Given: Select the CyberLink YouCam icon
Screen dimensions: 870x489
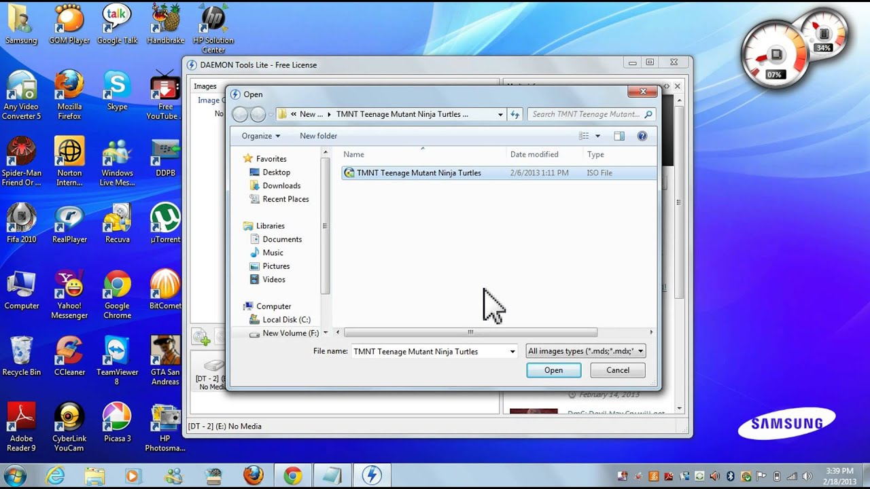Looking at the screenshot, I should tap(69, 428).
